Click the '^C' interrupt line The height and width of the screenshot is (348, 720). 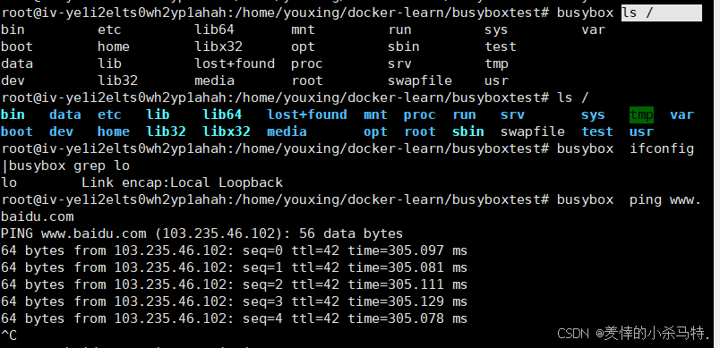click(9, 335)
